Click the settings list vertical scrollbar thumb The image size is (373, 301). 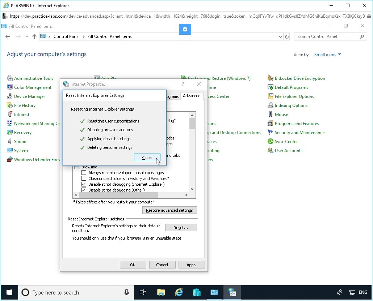(192, 124)
